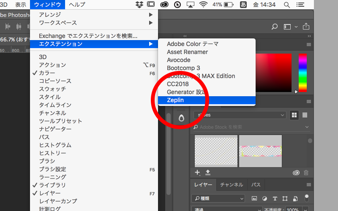Image resolution: width=338 pixels, height=211 pixels.
Task: Switch Libraries to list view
Action: 305,115
